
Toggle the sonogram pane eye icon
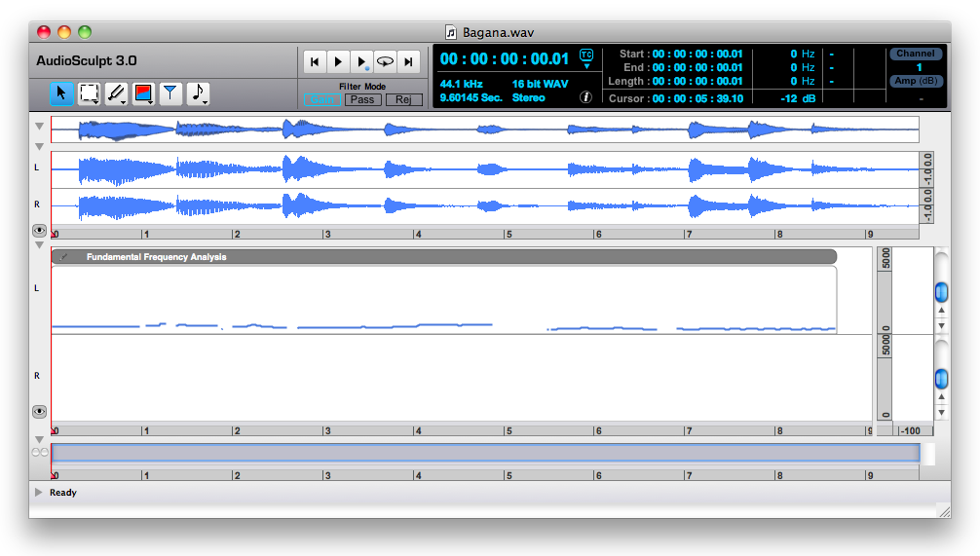[x=40, y=412]
